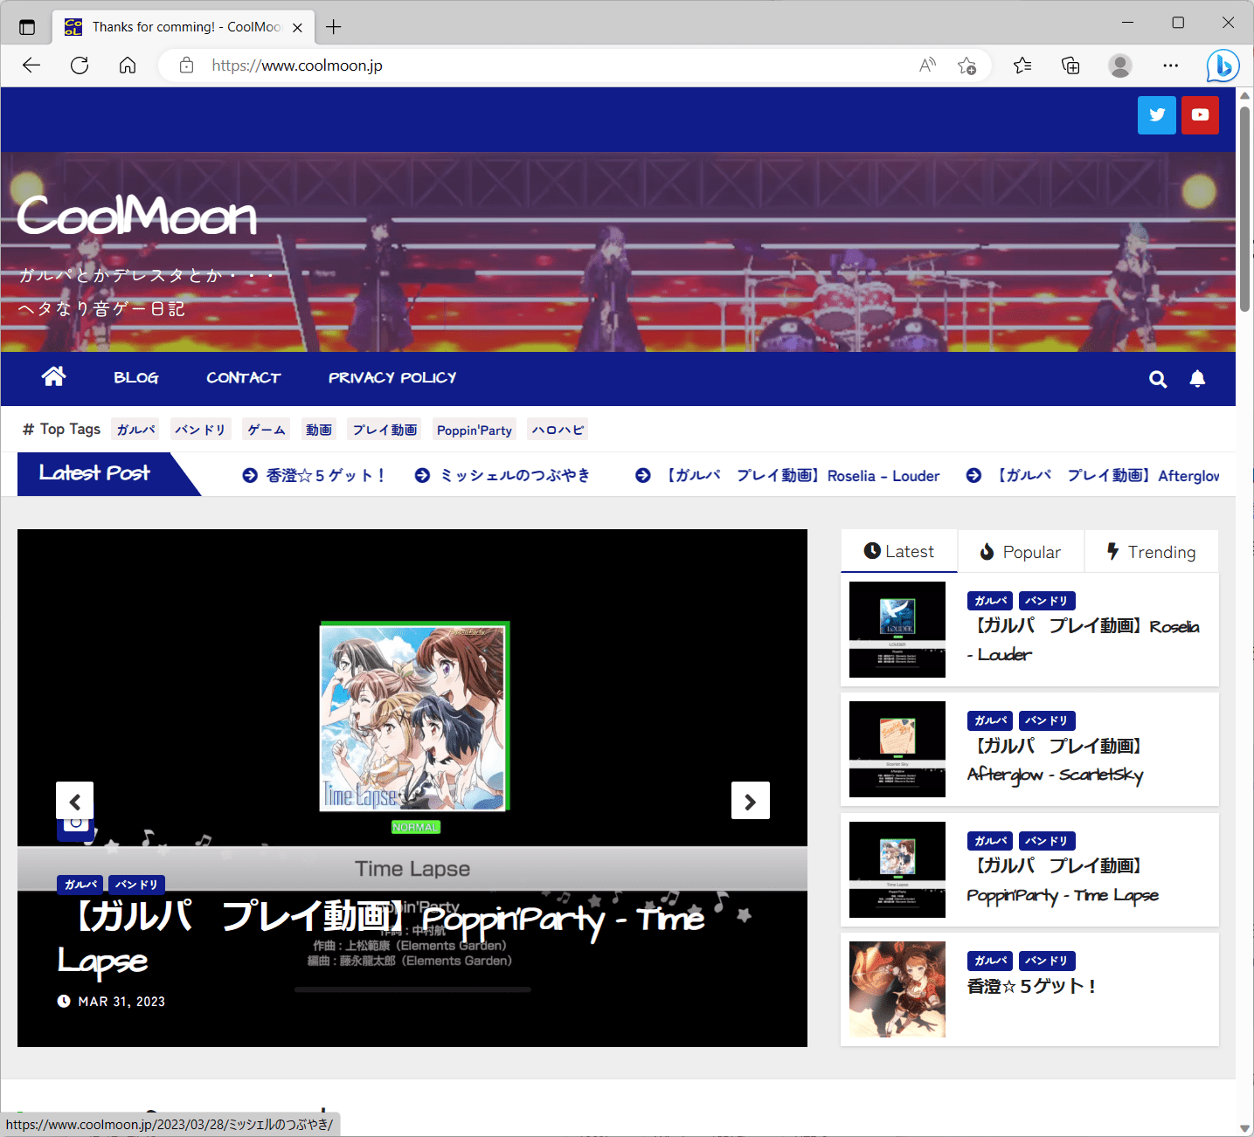Click ガルパ badge on 香澄☆5ゲット！ sidebar post

tap(990, 961)
